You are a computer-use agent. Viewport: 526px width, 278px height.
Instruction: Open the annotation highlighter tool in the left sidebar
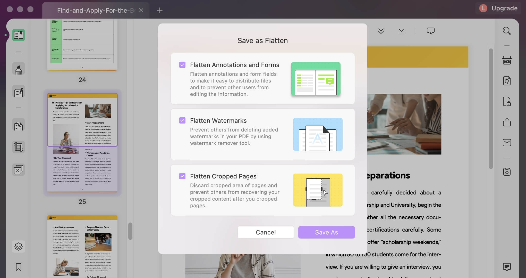[x=18, y=68]
